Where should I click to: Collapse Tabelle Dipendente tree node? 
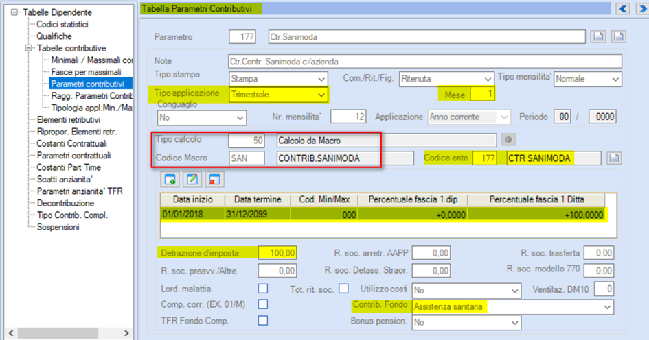pos(14,12)
